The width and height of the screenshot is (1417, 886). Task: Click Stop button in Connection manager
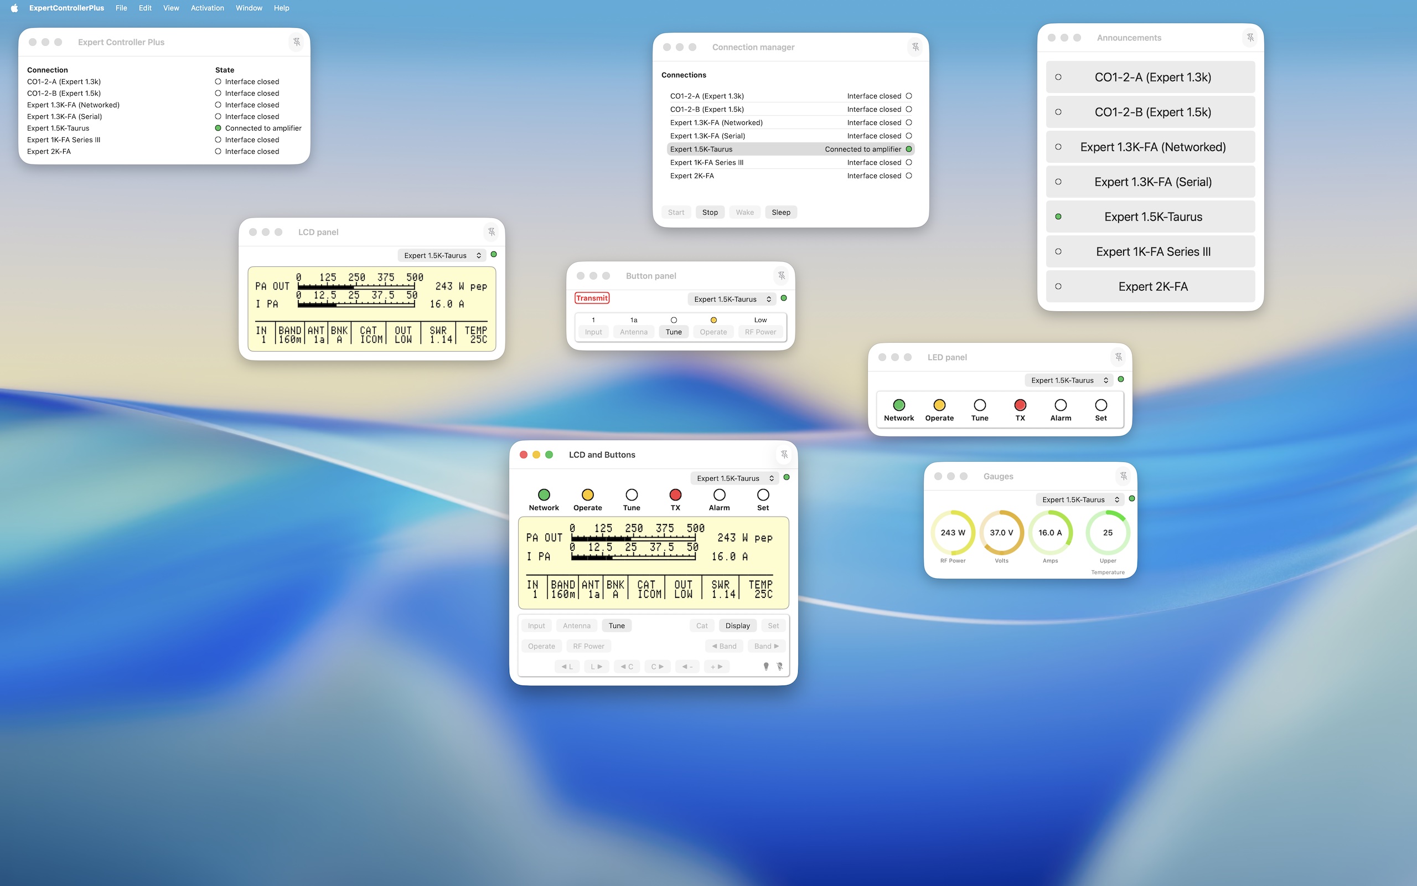coord(710,212)
